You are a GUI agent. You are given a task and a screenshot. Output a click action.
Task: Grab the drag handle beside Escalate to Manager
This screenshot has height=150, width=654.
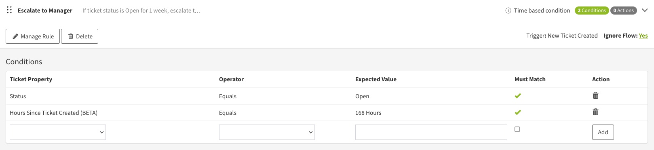pos(9,10)
